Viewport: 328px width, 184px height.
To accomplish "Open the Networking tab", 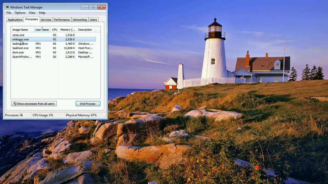I will pyautogui.click(x=80, y=20).
